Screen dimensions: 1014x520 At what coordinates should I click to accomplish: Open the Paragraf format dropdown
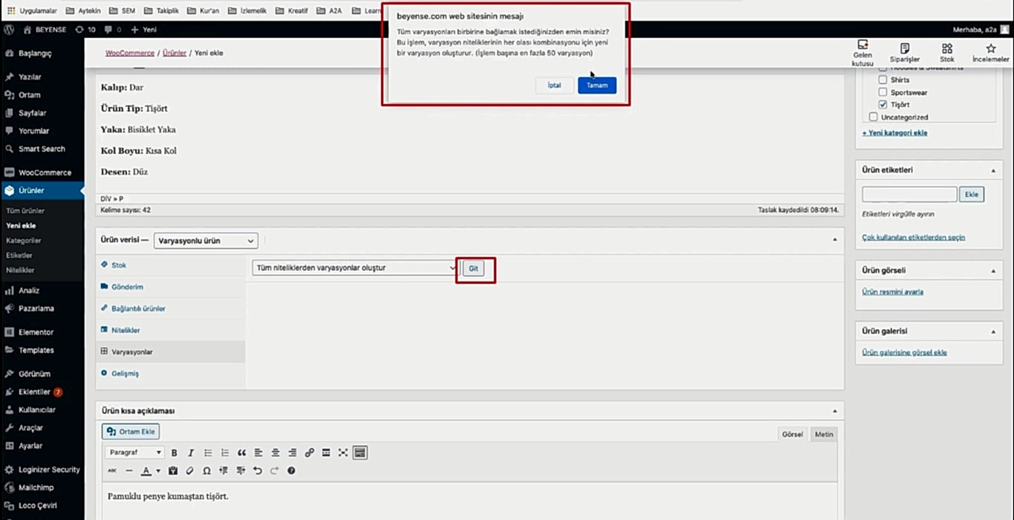click(x=134, y=452)
